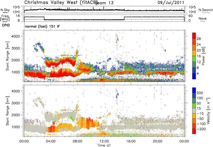Click the '04:00' time axis label
This screenshot has height=147, width=213.
[51, 141]
